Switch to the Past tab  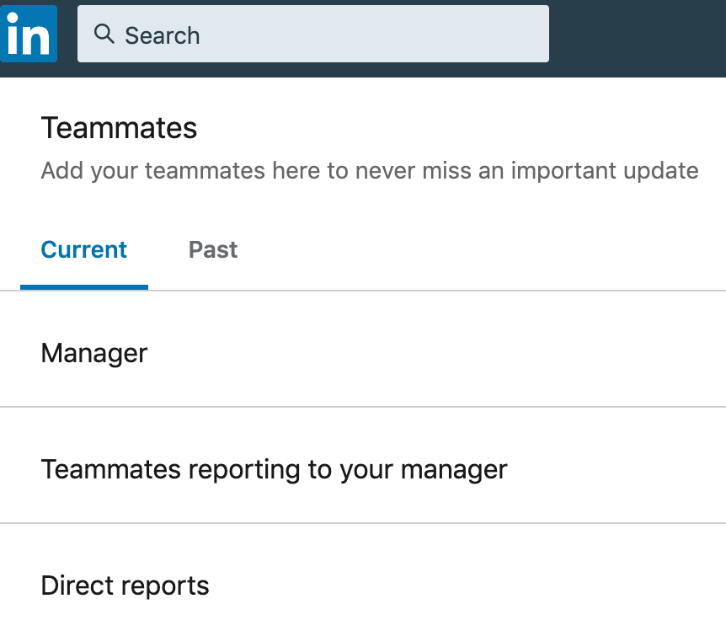(213, 250)
